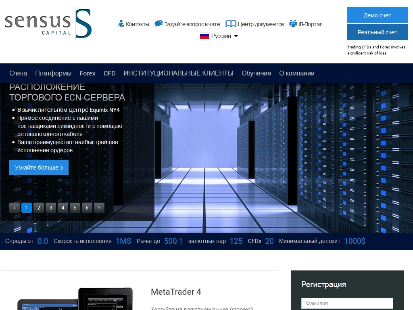Click the Фамилия input field
Viewport: 413px width, 310px height.
coord(347,303)
